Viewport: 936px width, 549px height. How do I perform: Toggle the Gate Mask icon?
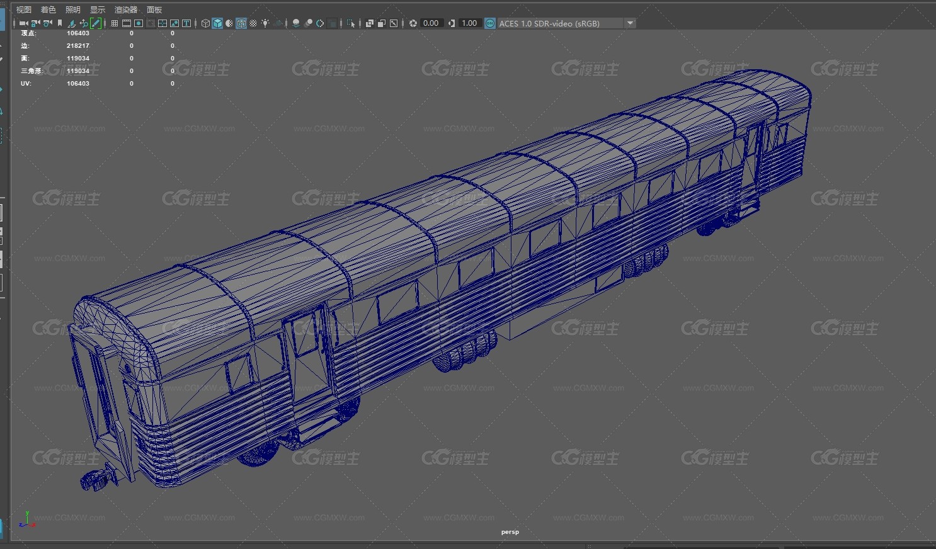pyautogui.click(x=151, y=23)
